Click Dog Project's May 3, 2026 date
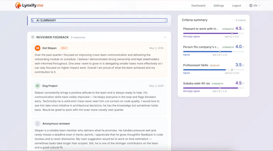This screenshot has width=273, height=151. [x=156, y=86]
